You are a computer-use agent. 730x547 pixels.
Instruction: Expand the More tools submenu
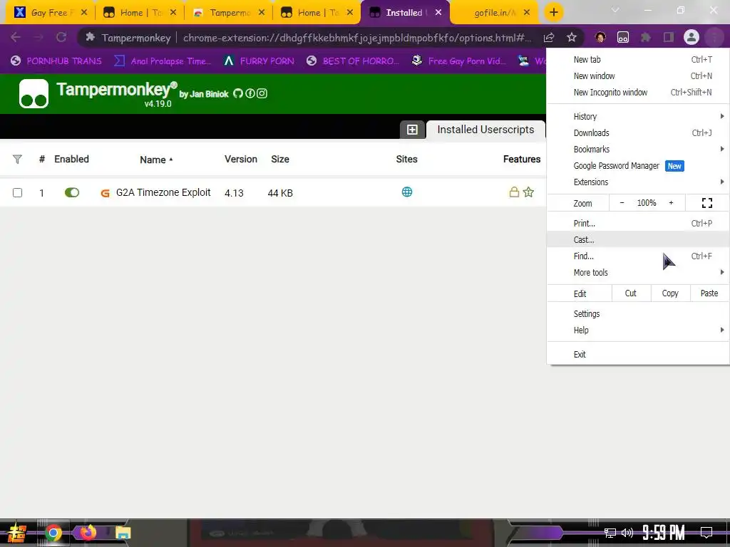(638, 273)
